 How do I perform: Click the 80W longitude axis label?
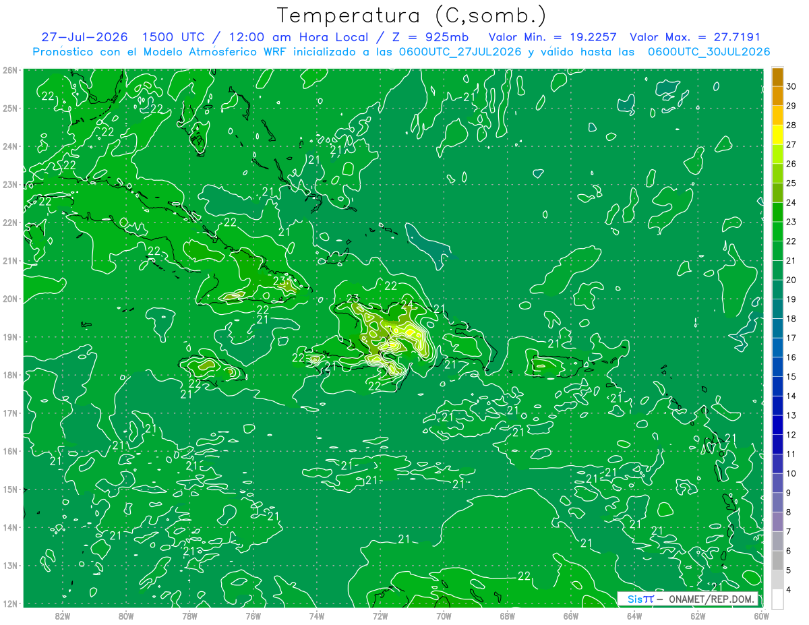point(126,616)
